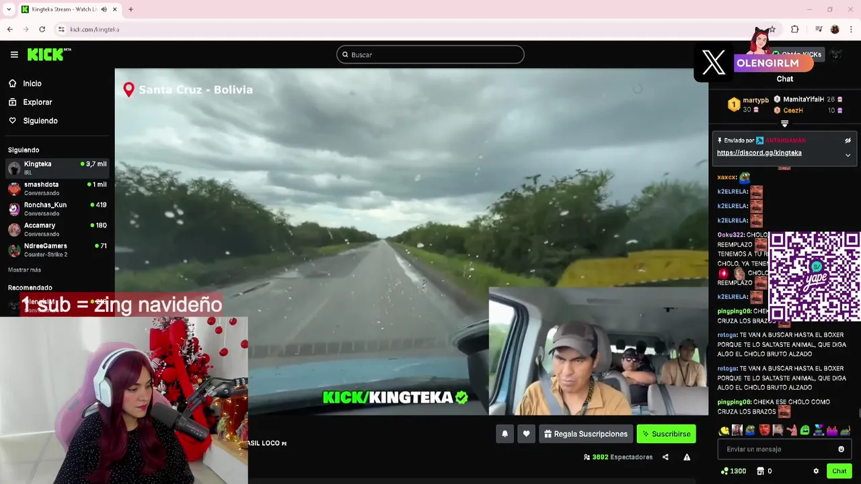Insert the red face emote

pyautogui.click(x=764, y=430)
